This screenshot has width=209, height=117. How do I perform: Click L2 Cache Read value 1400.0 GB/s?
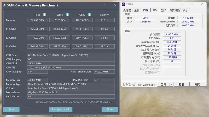point(37,38)
